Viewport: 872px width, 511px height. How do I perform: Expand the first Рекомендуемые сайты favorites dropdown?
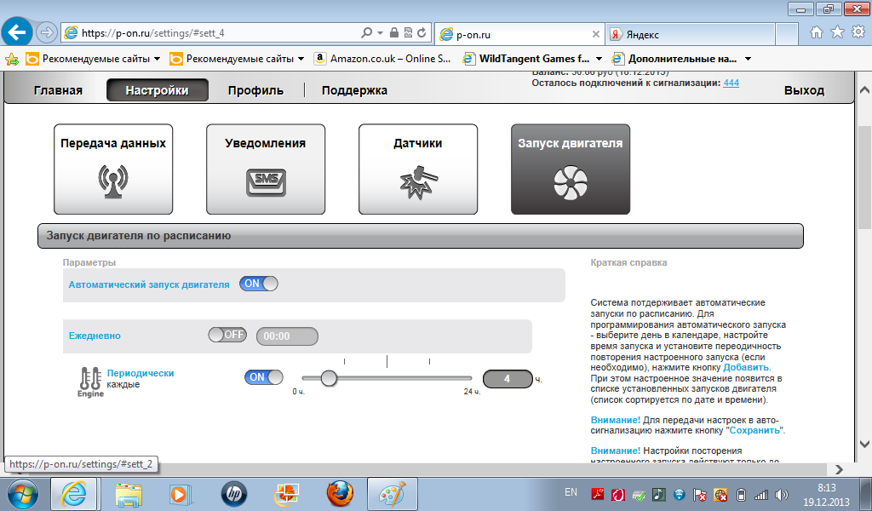coord(157,59)
